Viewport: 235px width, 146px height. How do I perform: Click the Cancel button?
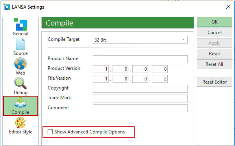215,33
